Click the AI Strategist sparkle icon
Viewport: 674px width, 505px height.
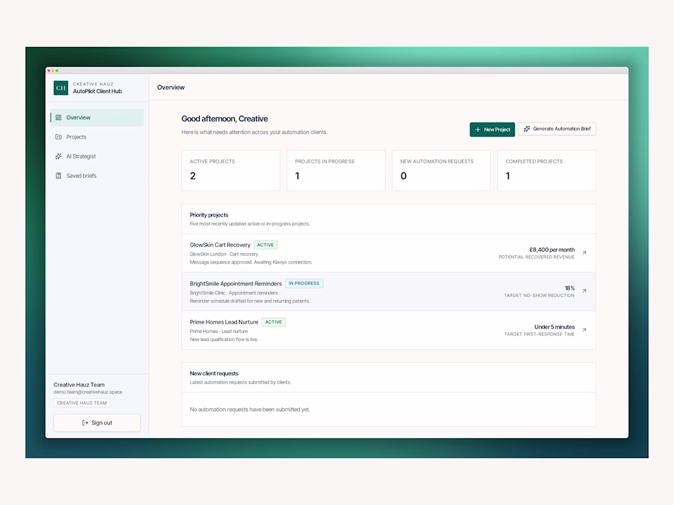pyautogui.click(x=58, y=156)
